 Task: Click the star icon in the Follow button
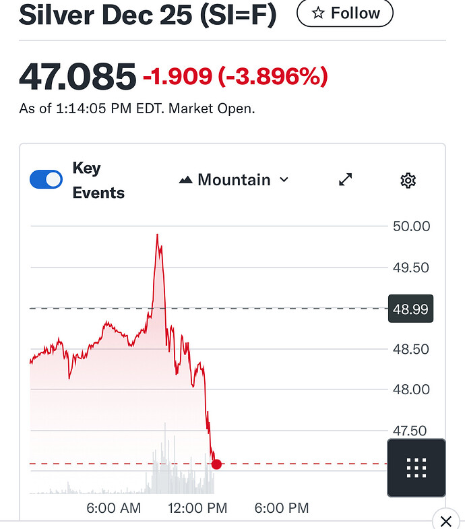point(318,13)
